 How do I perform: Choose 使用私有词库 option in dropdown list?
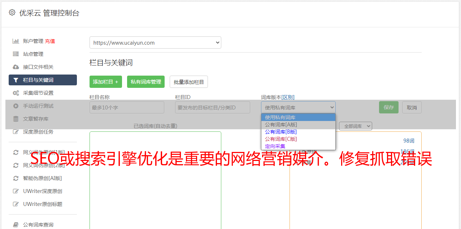click(x=298, y=117)
